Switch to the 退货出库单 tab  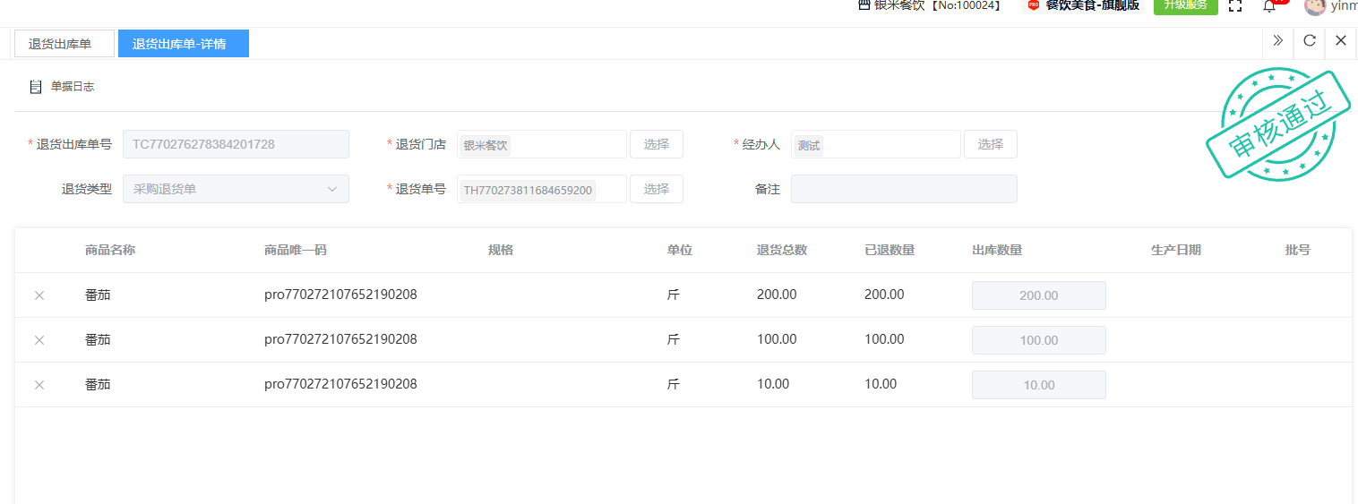64,44
